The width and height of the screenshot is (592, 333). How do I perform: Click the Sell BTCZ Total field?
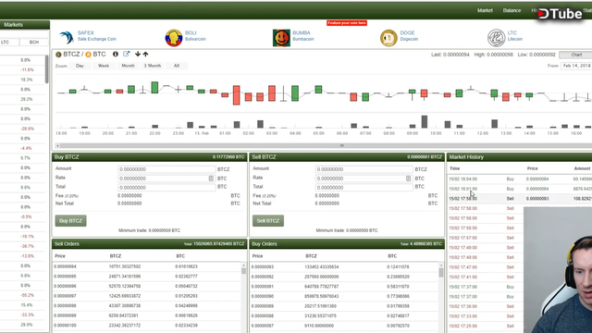tap(364, 187)
